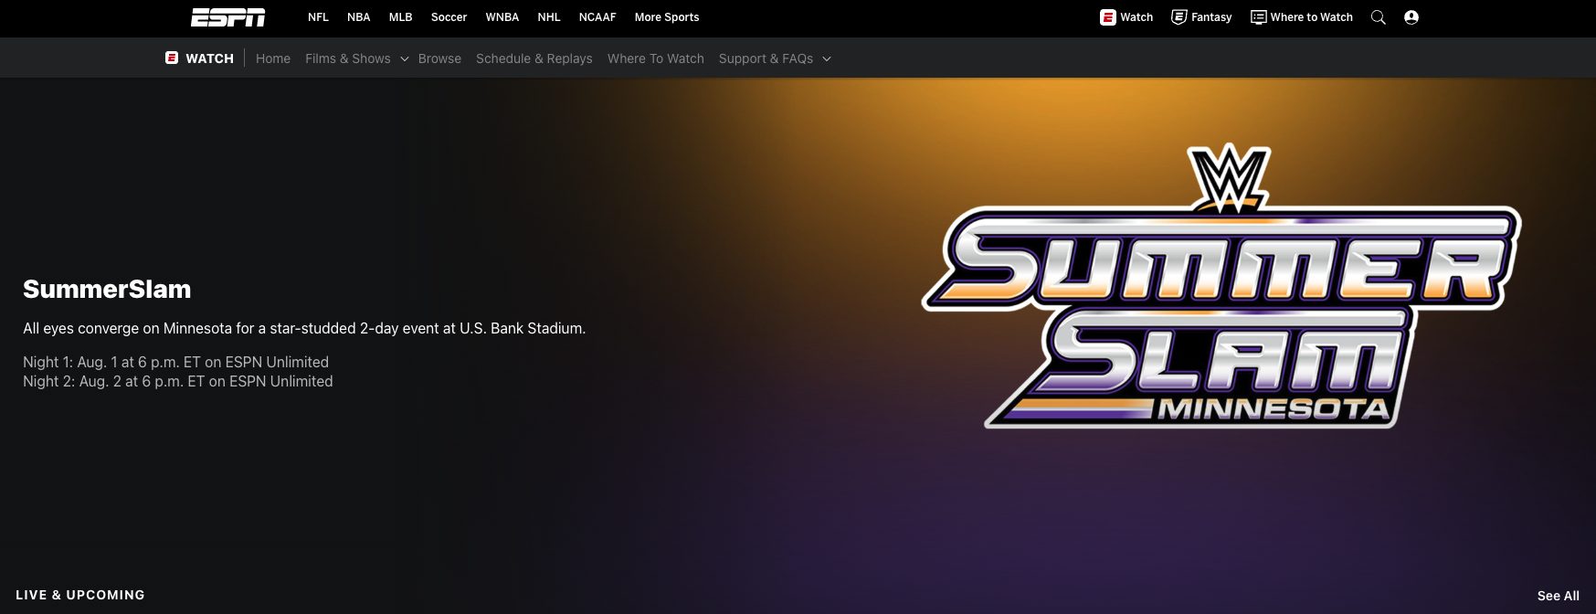Viewport: 1596px width, 614px height.
Task: Go to the Home tab
Action: [273, 58]
